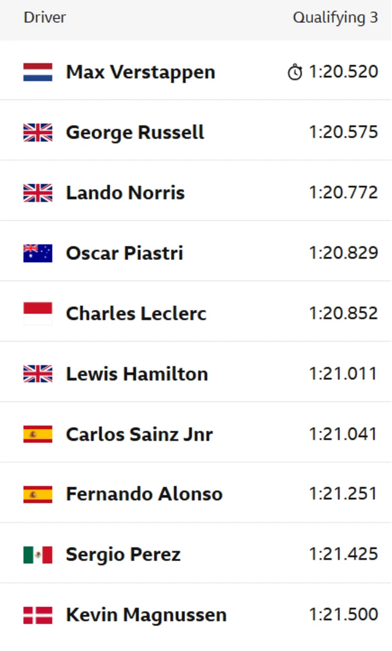This screenshot has width=392, height=651.
Task: Click the Mexican flag beside Sergio Perez
Action: point(38,555)
